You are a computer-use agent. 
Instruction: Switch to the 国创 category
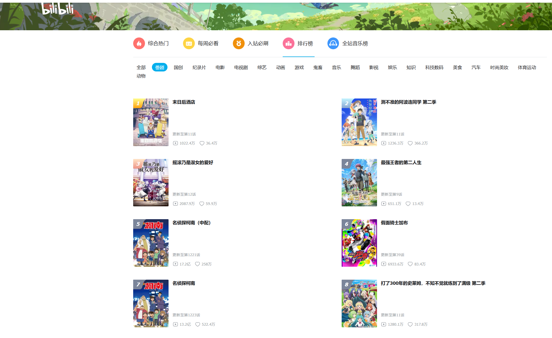[178, 67]
